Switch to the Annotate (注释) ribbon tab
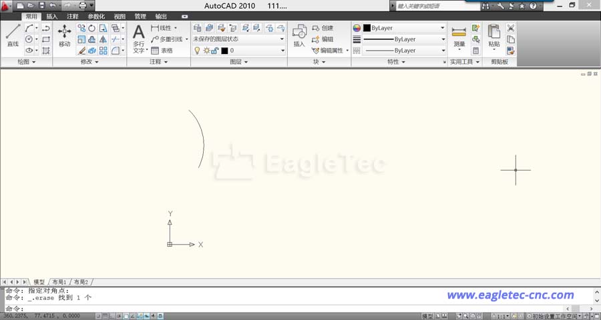This screenshot has width=601, height=320. click(72, 17)
